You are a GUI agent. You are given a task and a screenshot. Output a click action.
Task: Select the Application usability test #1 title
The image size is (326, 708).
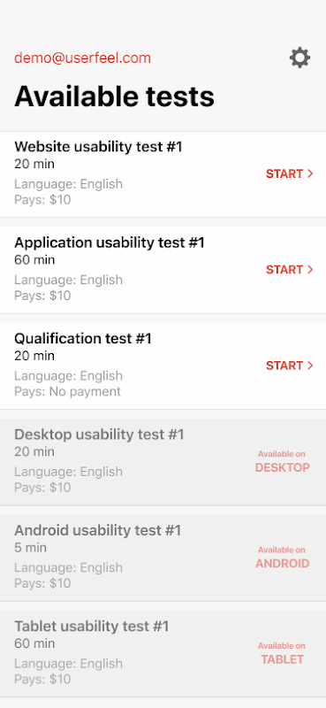pos(110,242)
